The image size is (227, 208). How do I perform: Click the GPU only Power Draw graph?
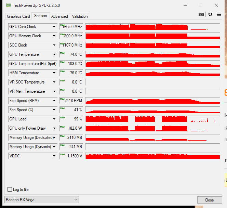pyautogui.click(x=152, y=128)
